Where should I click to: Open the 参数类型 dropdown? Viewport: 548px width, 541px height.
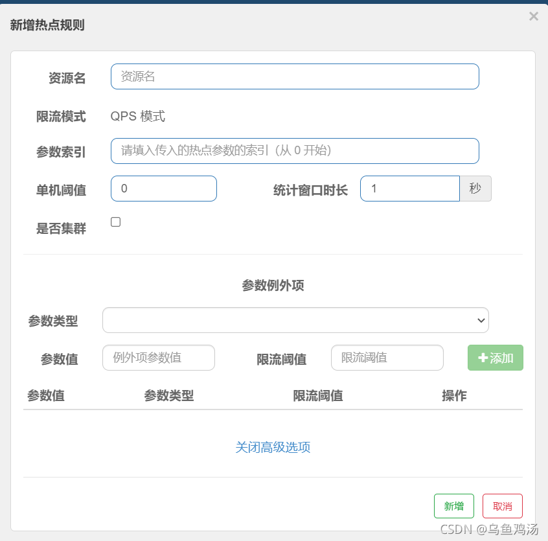click(x=295, y=320)
